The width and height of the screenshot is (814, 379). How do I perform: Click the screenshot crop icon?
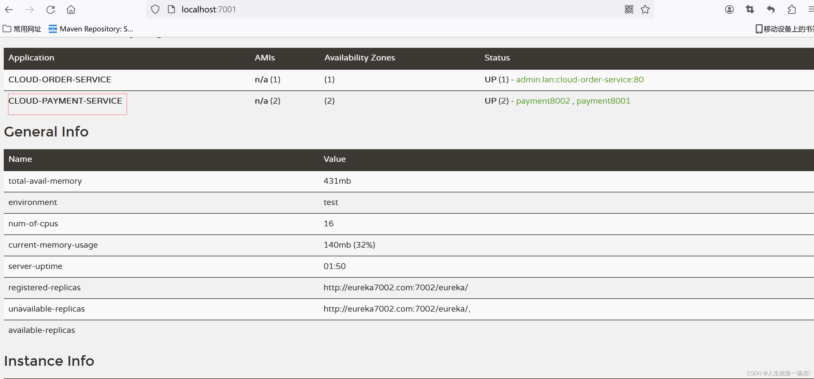pyautogui.click(x=750, y=10)
